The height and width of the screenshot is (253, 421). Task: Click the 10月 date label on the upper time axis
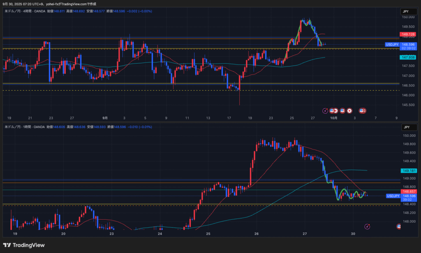coord(334,118)
